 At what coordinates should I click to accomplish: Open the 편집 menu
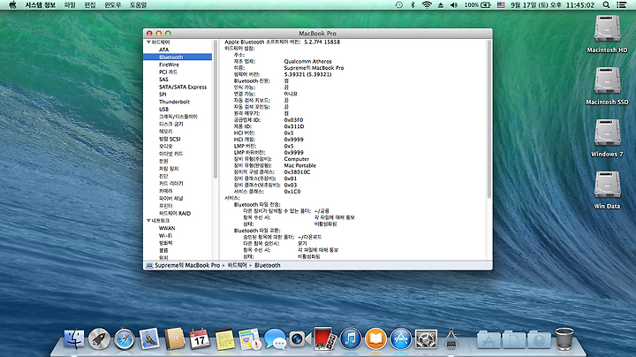(89, 5)
